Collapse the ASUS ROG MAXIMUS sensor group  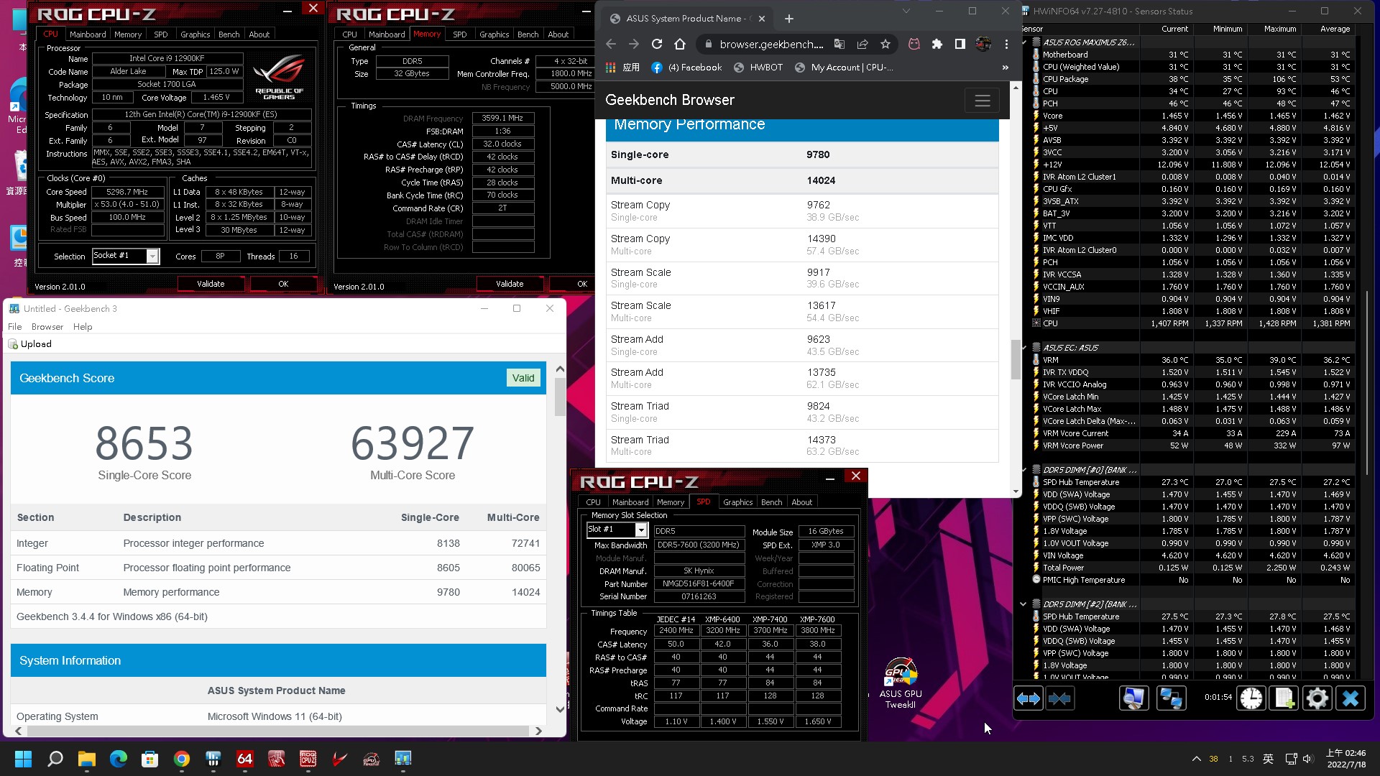pyautogui.click(x=1023, y=42)
